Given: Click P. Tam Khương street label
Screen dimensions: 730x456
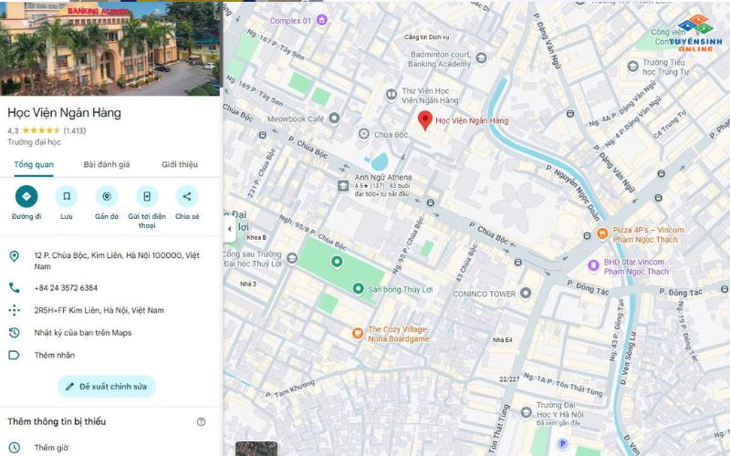Looking at the screenshot, I should (x=290, y=389).
